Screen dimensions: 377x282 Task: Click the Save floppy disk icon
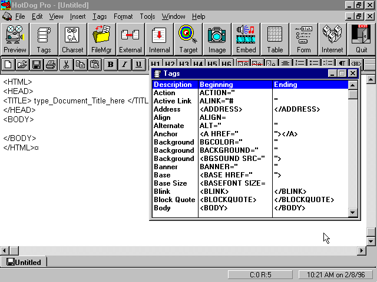(37, 65)
